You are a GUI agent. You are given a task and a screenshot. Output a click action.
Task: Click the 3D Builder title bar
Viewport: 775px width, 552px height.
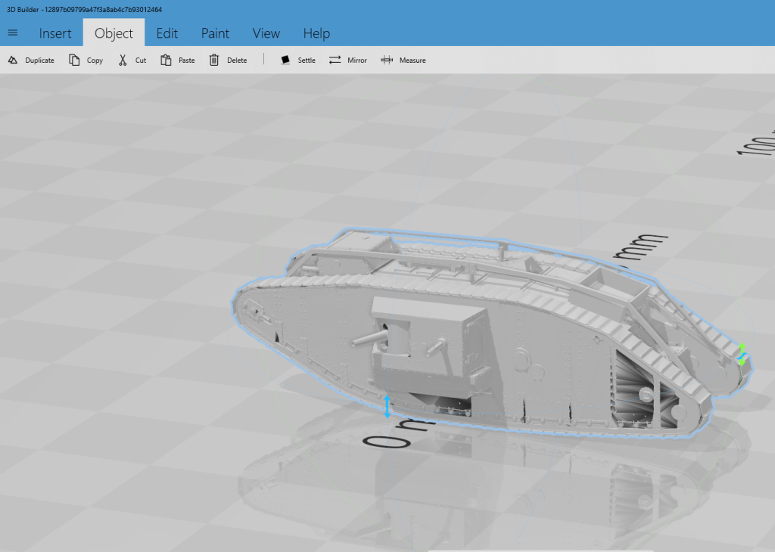[x=378, y=9]
